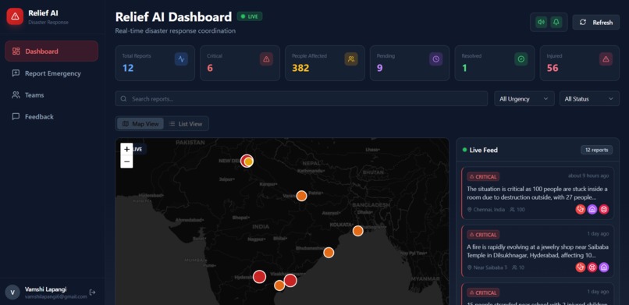Viewport: 629px width, 305px height.
Task: Go to the Teams page
Action: (x=52, y=95)
